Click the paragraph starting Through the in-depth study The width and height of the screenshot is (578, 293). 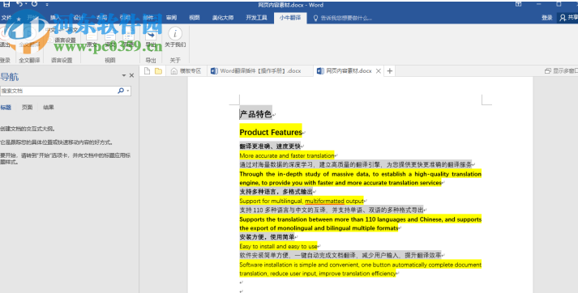[x=361, y=178]
